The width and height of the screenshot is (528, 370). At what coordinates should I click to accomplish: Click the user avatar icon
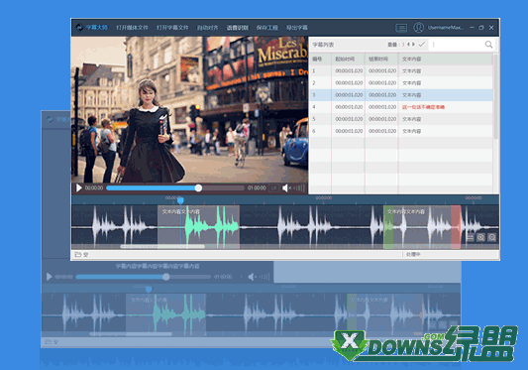(x=419, y=28)
